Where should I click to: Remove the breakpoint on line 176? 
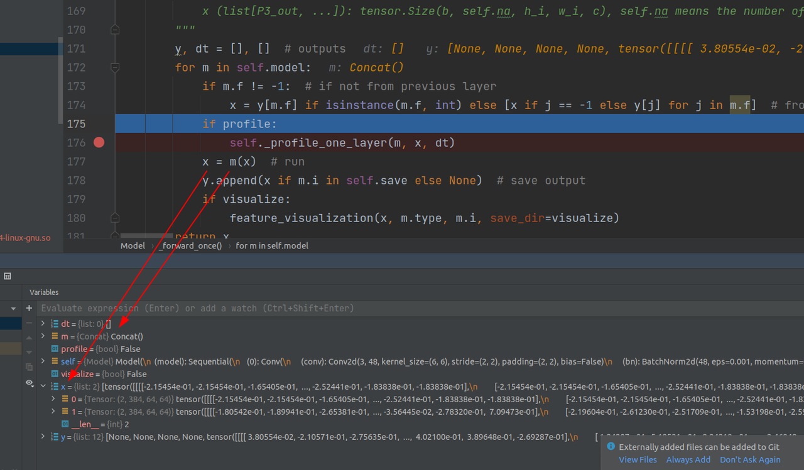pyautogui.click(x=99, y=142)
